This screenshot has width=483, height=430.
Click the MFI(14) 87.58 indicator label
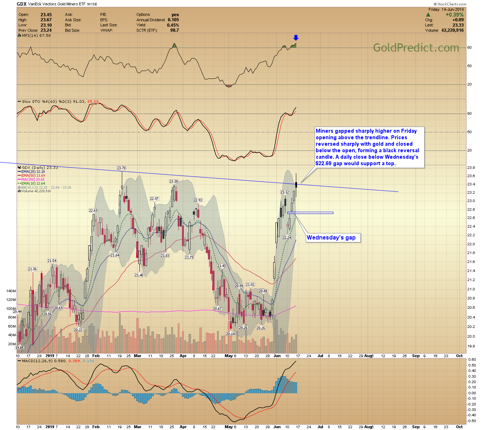click(x=36, y=35)
